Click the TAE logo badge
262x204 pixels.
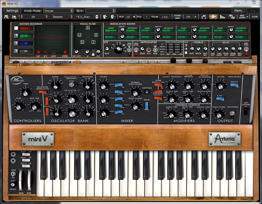(x=17, y=80)
